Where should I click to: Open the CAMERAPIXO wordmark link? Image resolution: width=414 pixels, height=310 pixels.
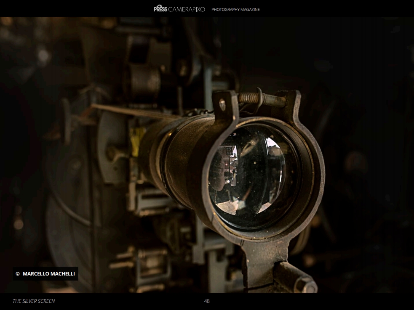(x=187, y=9)
